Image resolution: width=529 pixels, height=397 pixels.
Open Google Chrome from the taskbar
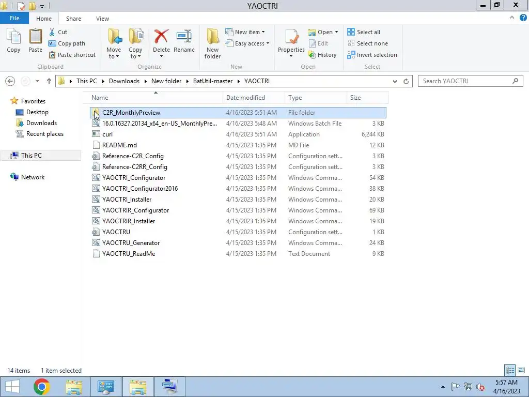pyautogui.click(x=42, y=387)
